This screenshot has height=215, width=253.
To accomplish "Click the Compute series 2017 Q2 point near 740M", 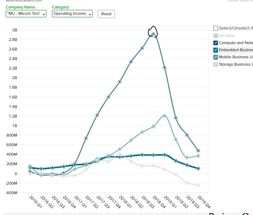I will [86, 138].
